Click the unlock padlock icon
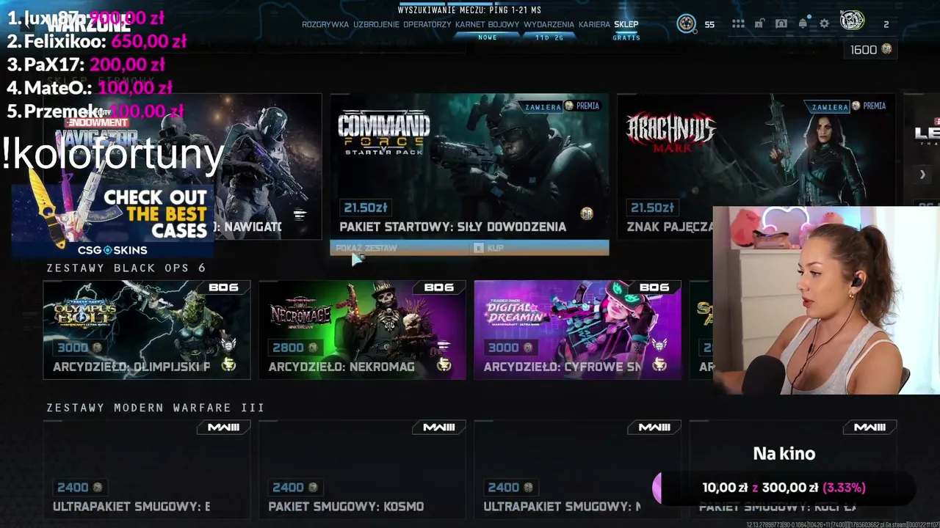This screenshot has height=528, width=940. click(759, 24)
